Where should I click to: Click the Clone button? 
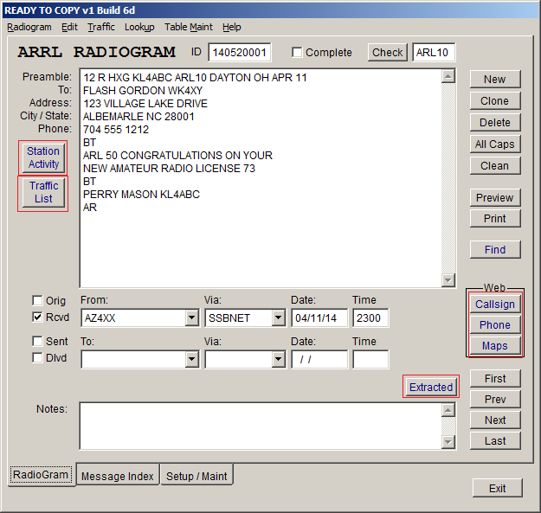495,101
